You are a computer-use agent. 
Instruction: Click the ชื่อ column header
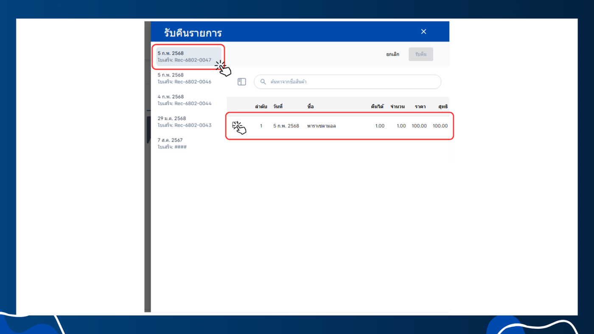[311, 107]
